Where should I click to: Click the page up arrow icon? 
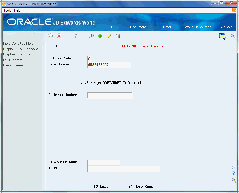[x=234, y=168]
